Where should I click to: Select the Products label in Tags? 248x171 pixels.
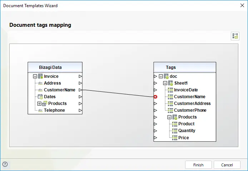pyautogui.click(x=187, y=117)
